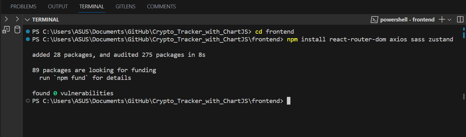Click the terminal scrollbar thumb
The image size is (466, 137).
[464, 96]
